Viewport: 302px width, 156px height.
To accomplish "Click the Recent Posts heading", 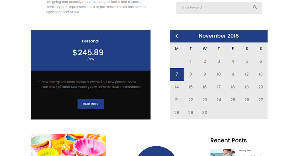I will (x=228, y=140).
